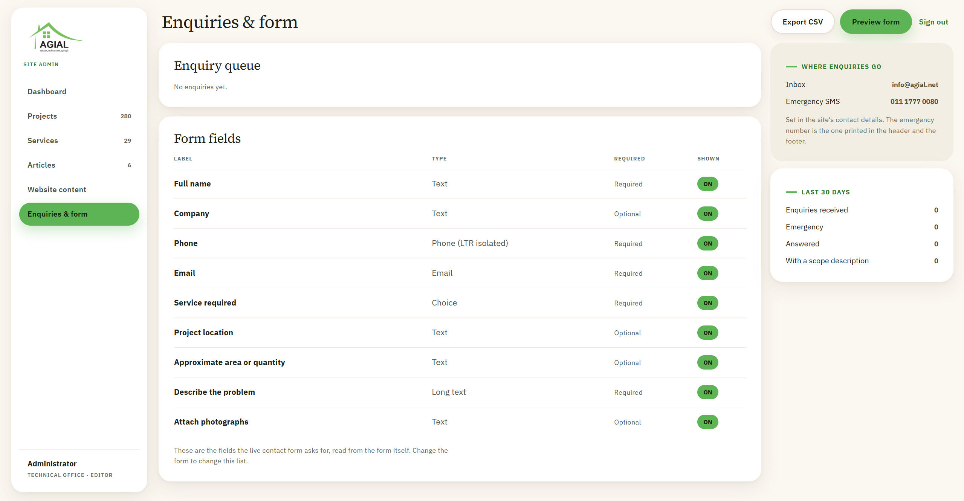Click the info@agial.net inbox address
Screen dimensions: 964x501
pyautogui.click(x=915, y=85)
